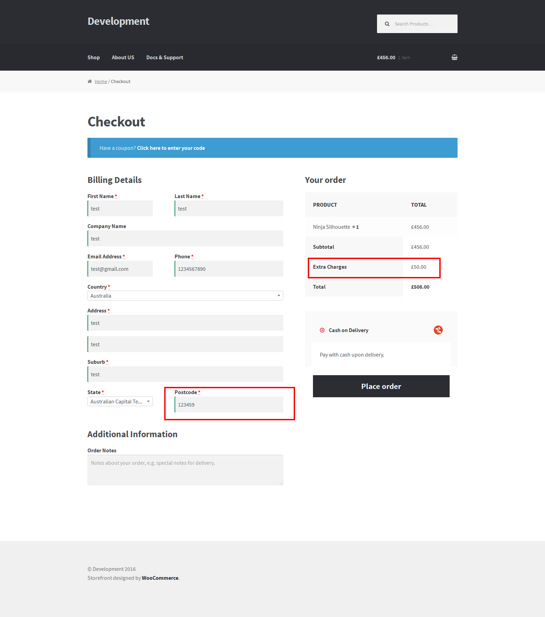This screenshot has height=617, width=545.
Task: Click the shopping basket cart icon
Action: [x=454, y=58]
